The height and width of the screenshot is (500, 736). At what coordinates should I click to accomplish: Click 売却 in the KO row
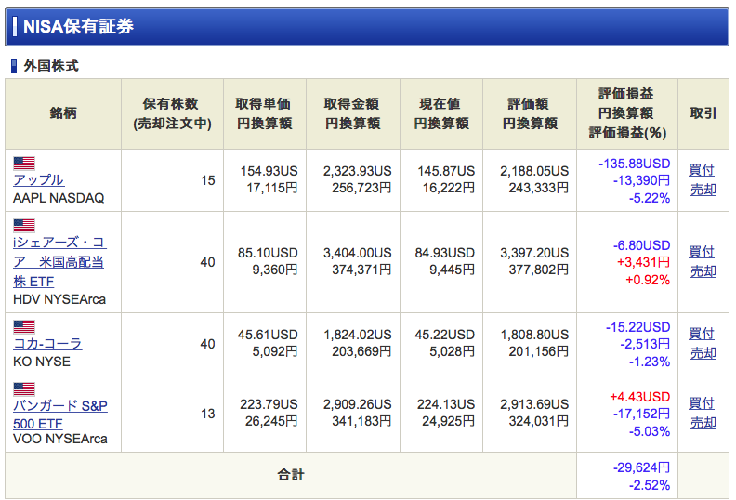[x=703, y=352]
